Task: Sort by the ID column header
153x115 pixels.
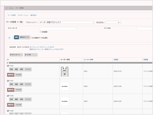Action: (8, 60)
